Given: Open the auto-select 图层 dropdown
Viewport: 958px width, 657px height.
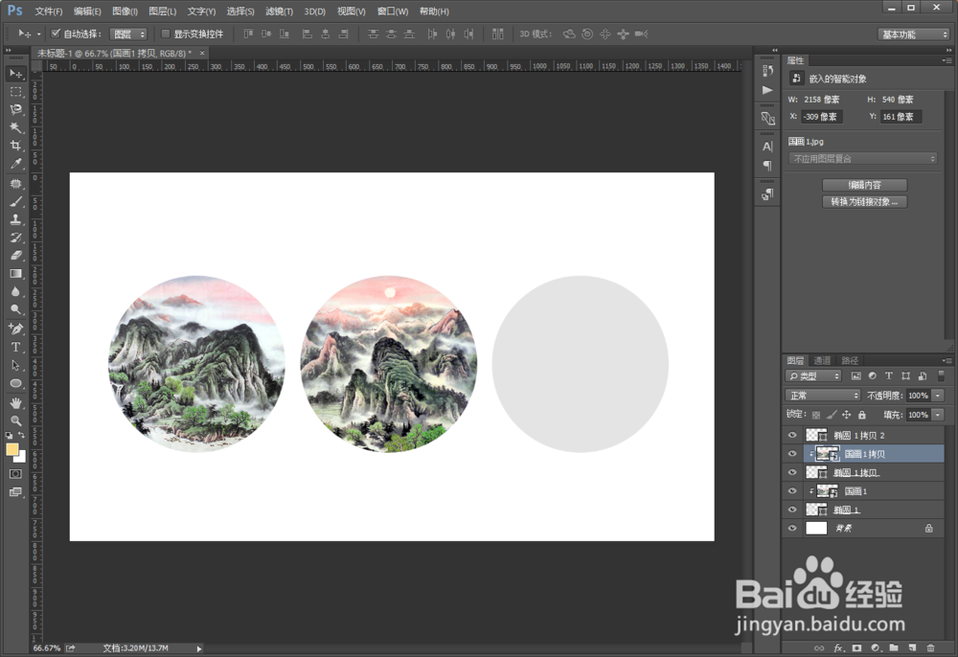Looking at the screenshot, I should tap(129, 34).
